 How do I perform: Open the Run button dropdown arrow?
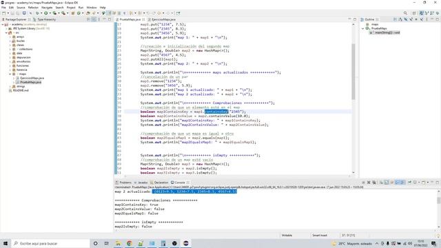[x=50, y=13]
